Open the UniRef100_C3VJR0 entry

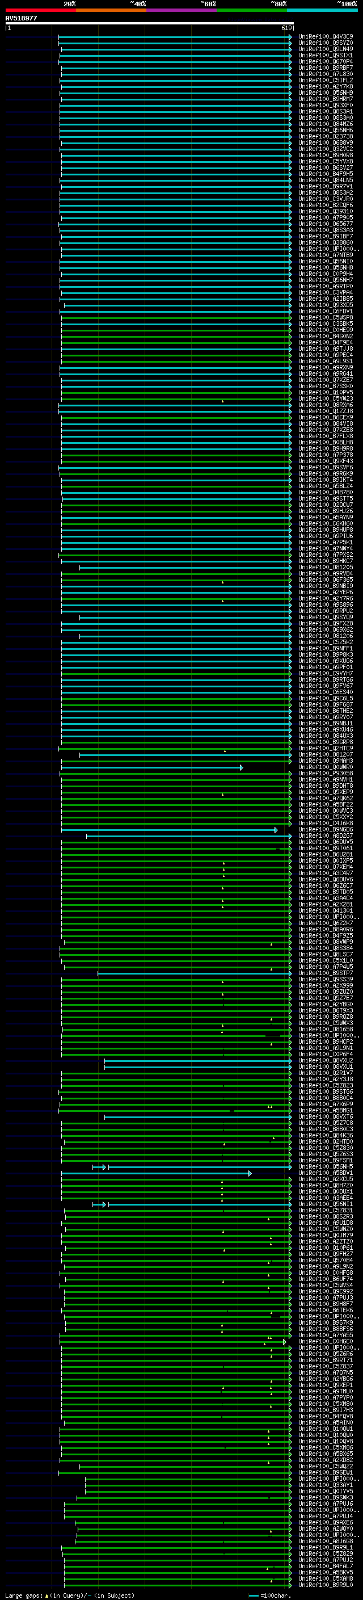326,199
